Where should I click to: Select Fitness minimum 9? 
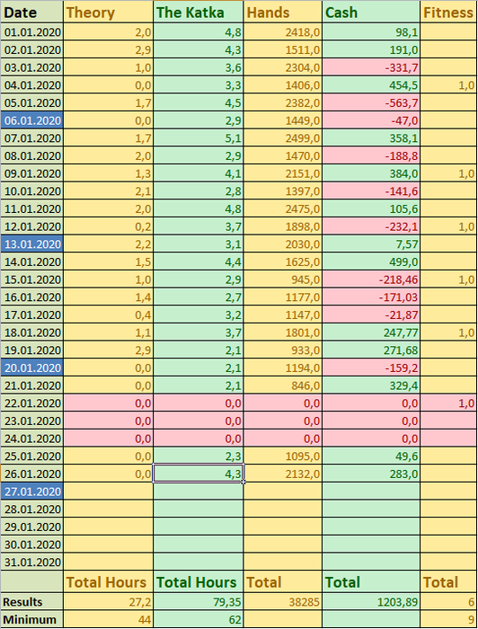tap(448, 619)
